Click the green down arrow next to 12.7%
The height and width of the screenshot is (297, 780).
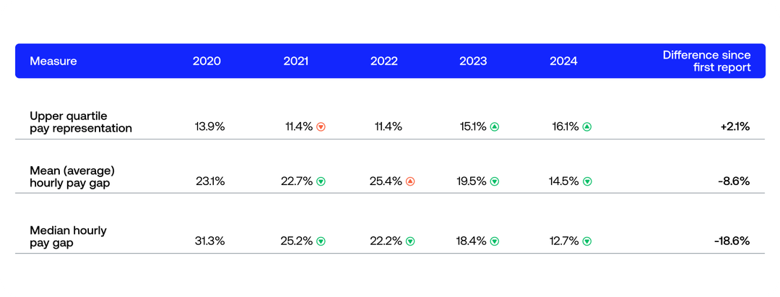587,241
